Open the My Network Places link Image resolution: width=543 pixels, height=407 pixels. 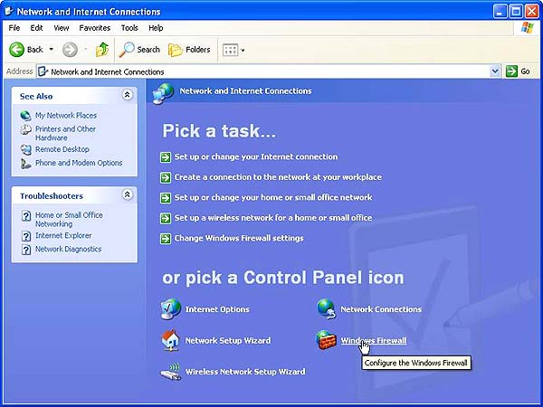[x=66, y=115]
